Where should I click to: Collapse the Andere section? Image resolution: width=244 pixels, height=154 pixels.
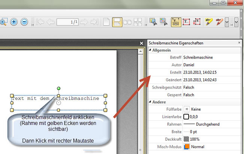150,102
